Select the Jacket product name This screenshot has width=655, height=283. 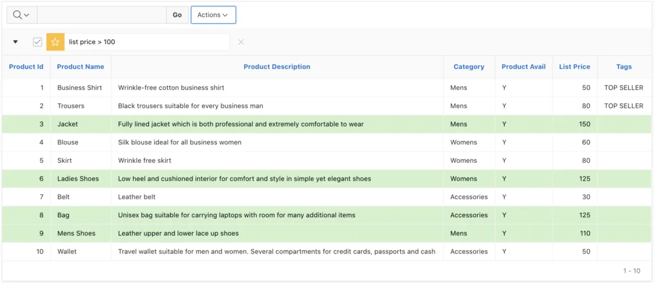pyautogui.click(x=67, y=124)
